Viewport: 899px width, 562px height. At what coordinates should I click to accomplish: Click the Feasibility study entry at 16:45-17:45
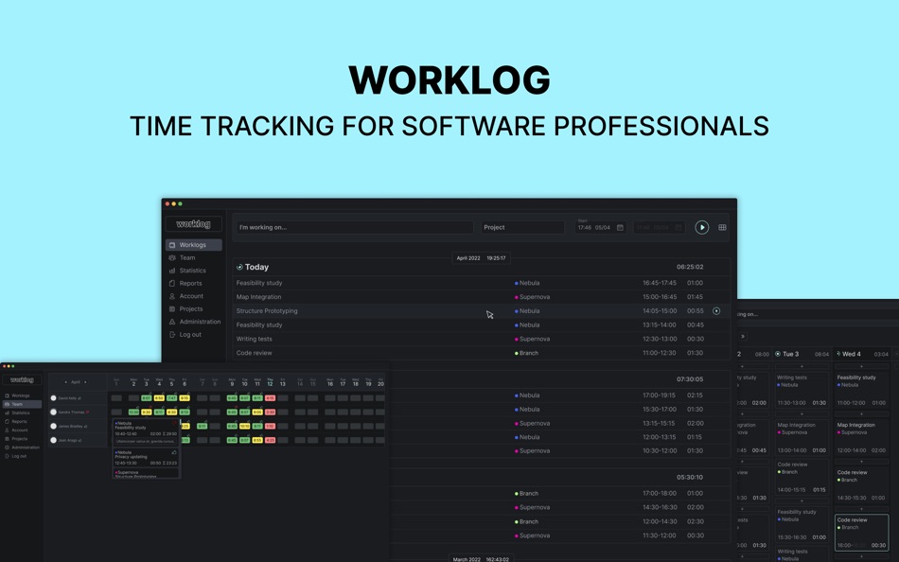(x=482, y=283)
